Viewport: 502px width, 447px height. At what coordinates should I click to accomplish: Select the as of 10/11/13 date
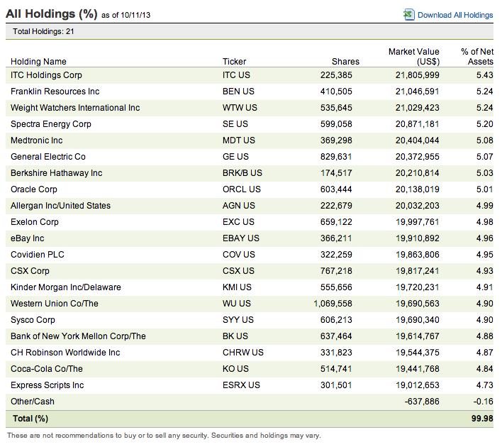point(125,15)
